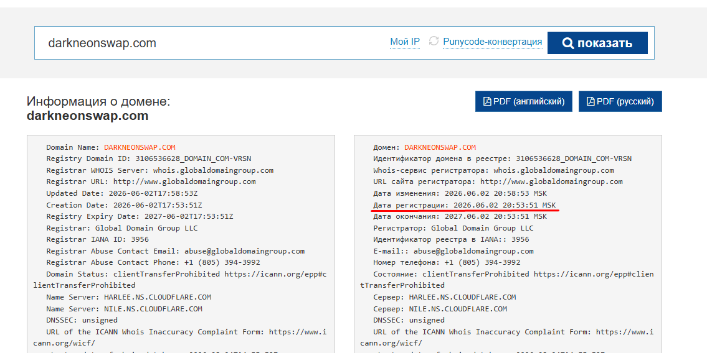707x353 pixels.
Task: Click the Punycode refresh arrows icon
Action: click(434, 41)
